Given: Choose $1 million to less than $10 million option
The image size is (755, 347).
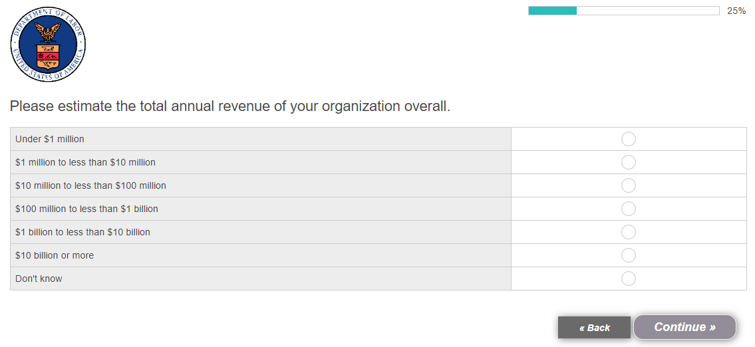Looking at the screenshot, I should coord(628,162).
